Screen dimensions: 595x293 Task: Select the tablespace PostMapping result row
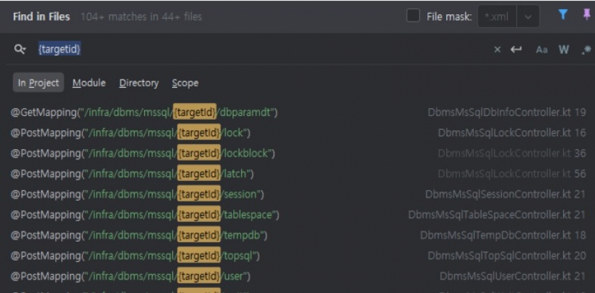pyautogui.click(x=145, y=214)
